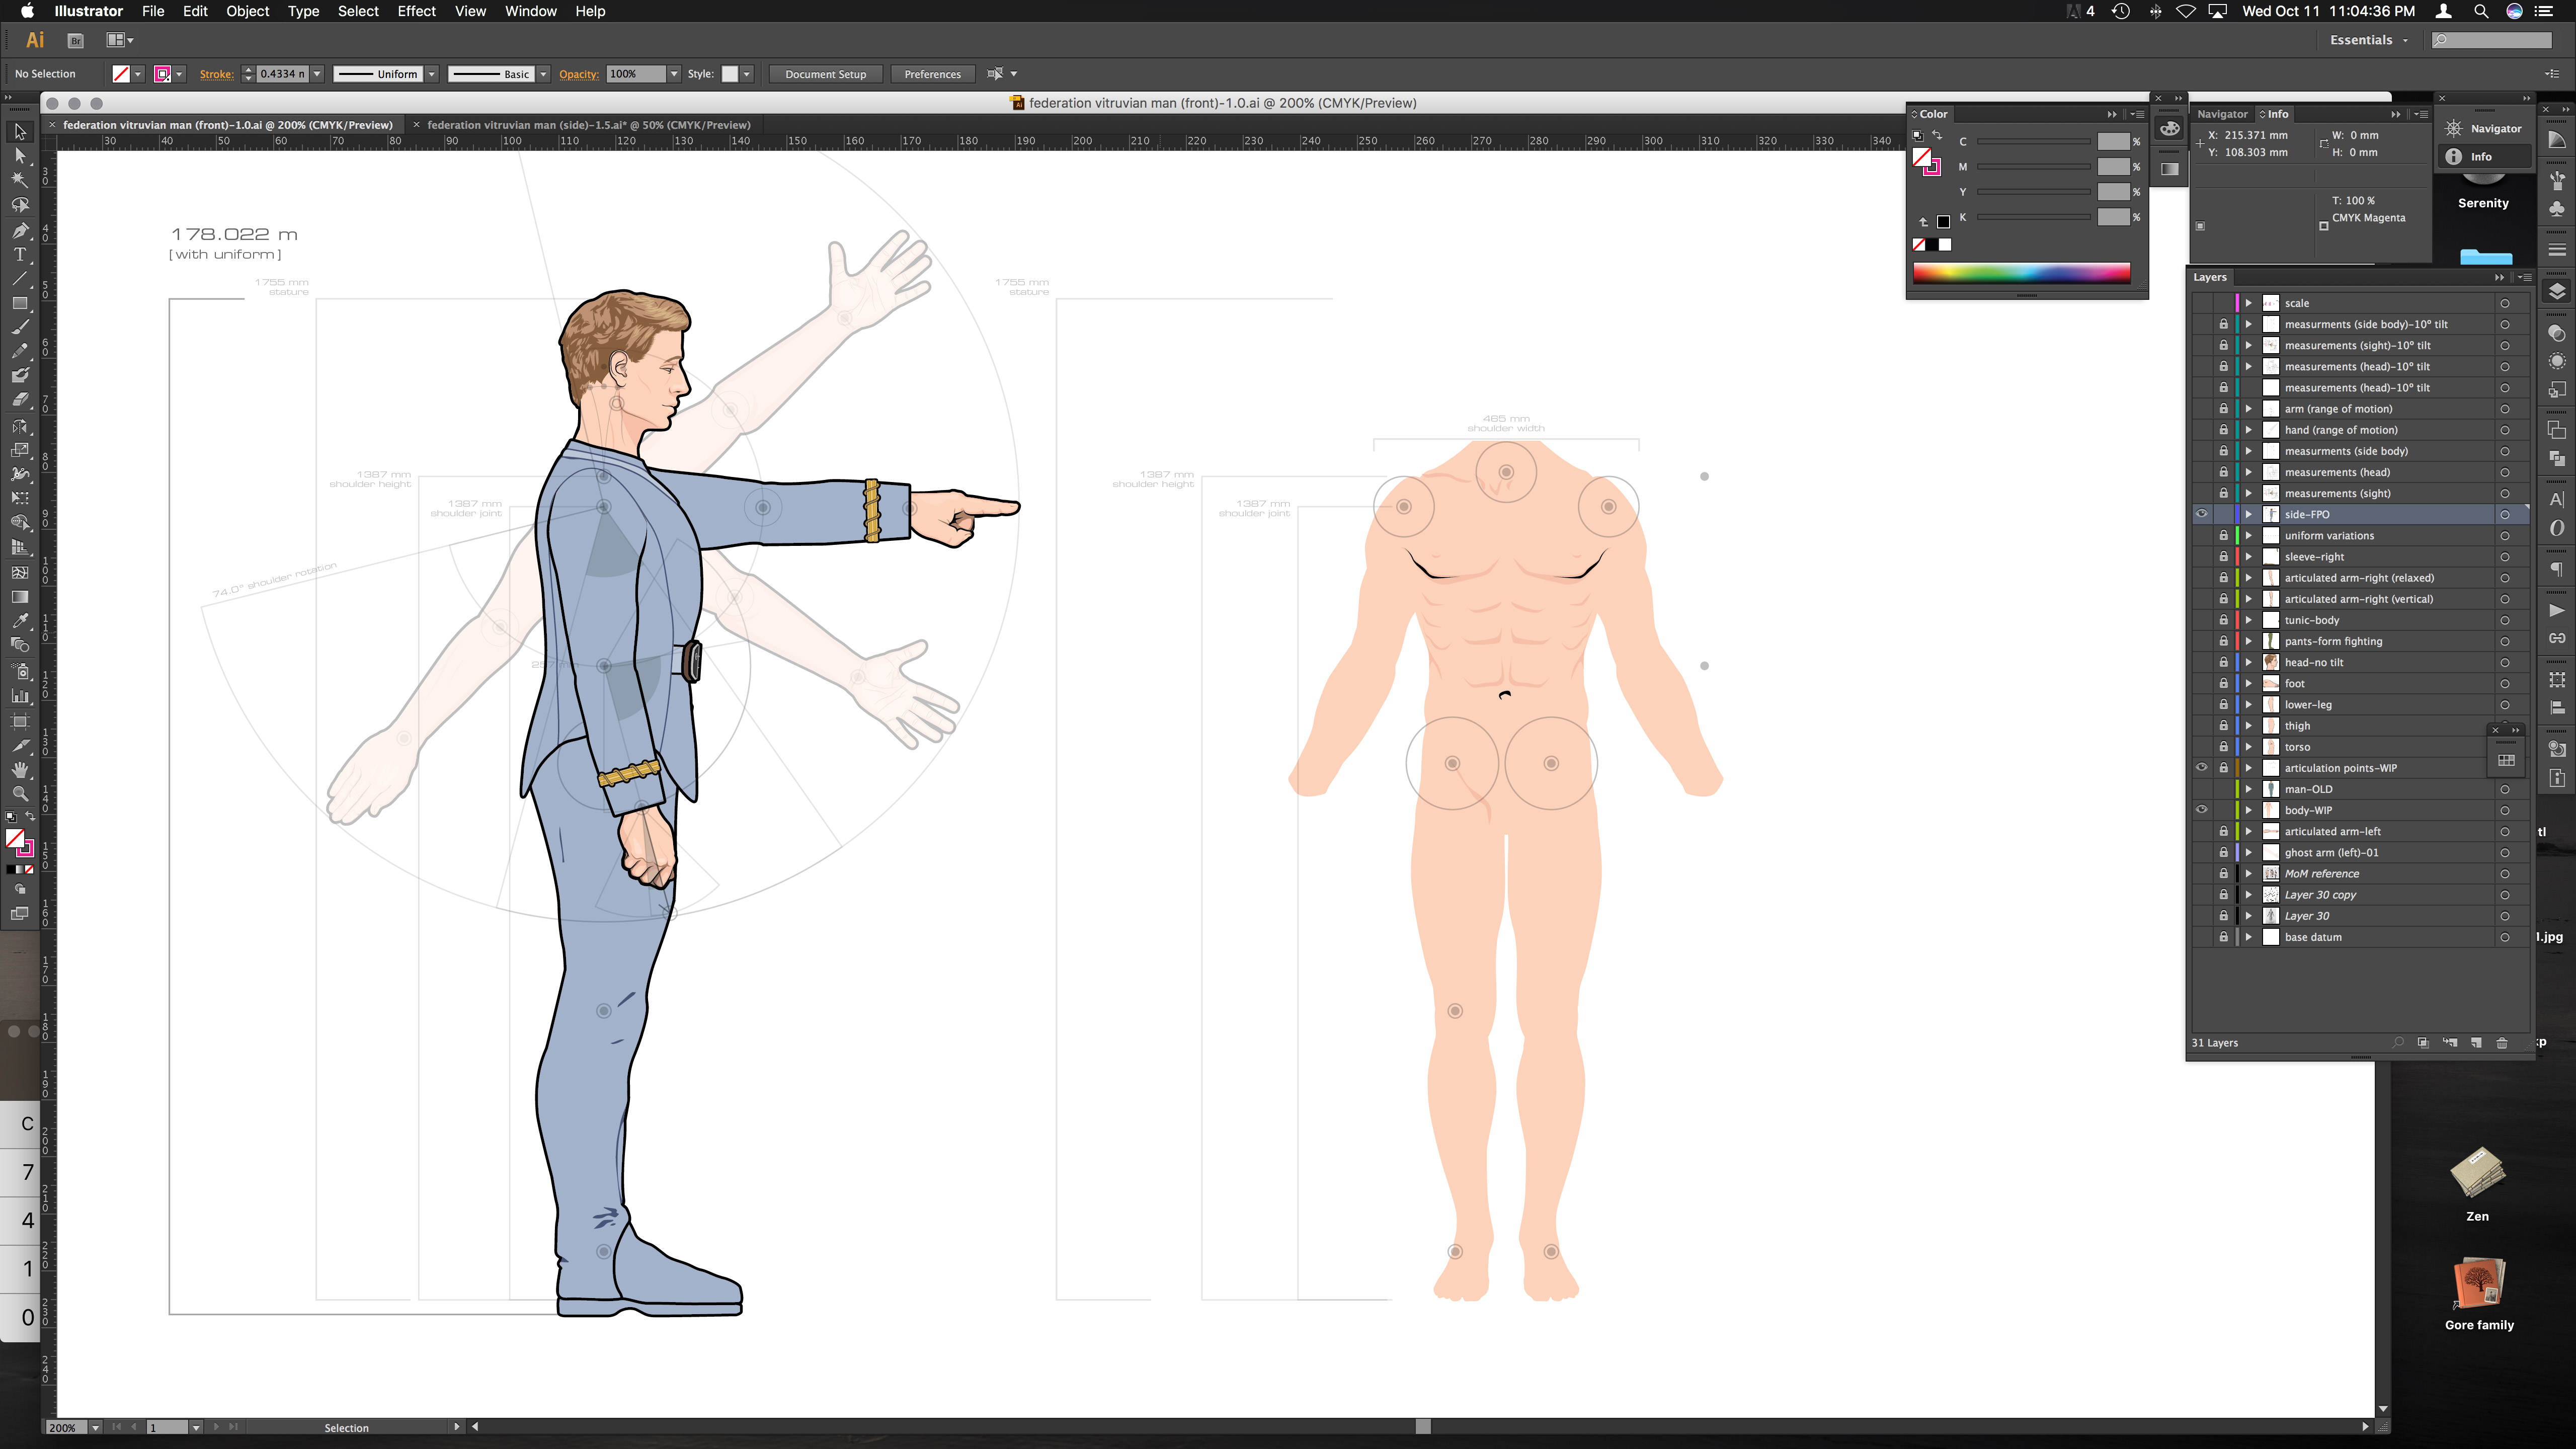Unlock the torso layer

pos(2223,747)
